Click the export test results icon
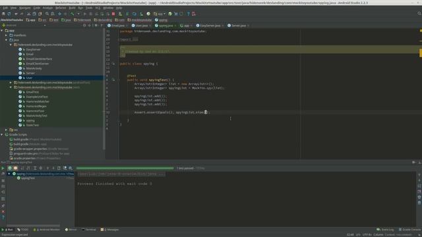The width and height of the screenshot is (422, 237). (59, 169)
